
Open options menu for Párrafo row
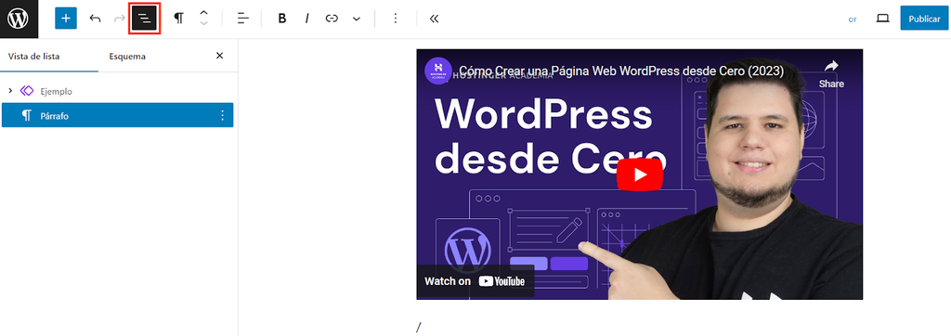click(222, 115)
